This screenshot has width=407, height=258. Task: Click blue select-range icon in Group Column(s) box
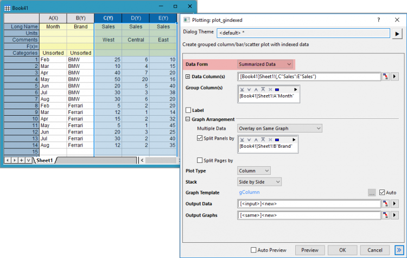(277, 90)
